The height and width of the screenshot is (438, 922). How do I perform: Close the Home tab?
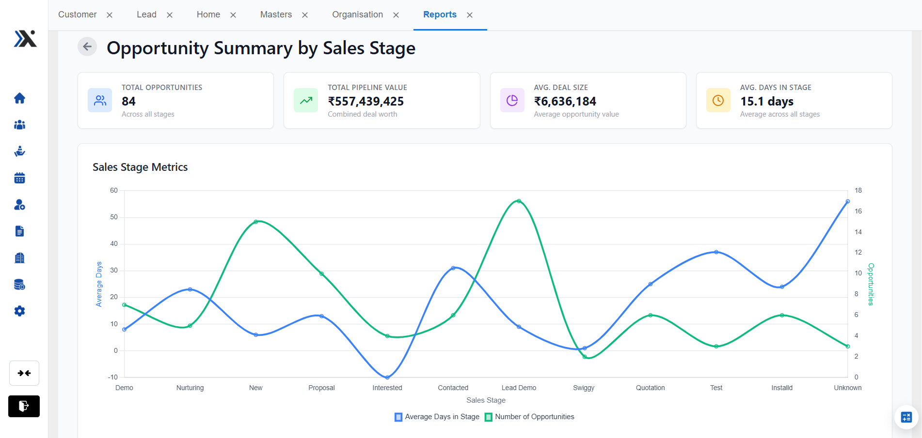pyautogui.click(x=233, y=15)
